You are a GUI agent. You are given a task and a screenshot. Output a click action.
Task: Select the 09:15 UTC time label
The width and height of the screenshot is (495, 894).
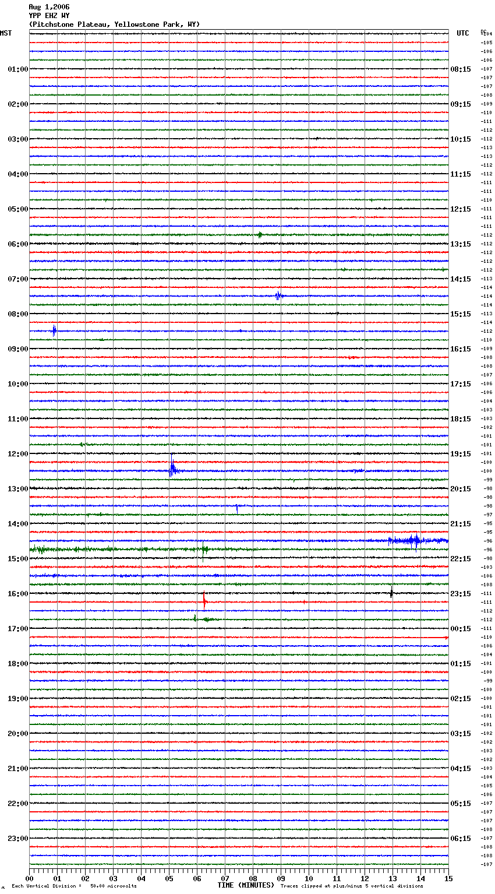click(x=461, y=104)
